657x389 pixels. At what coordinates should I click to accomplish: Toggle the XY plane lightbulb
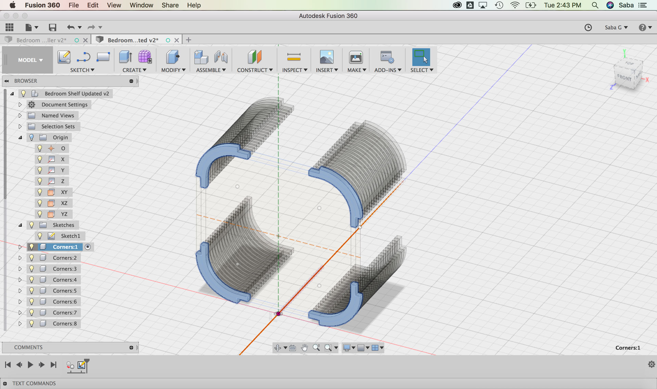(x=40, y=192)
